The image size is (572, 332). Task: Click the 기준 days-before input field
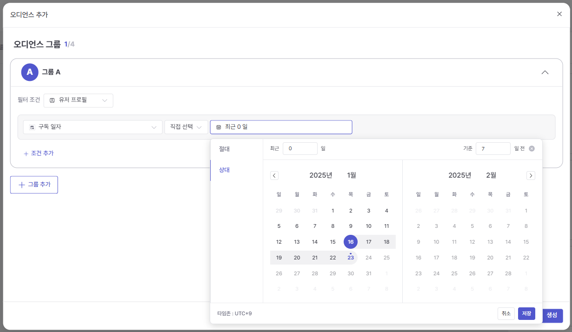point(493,148)
